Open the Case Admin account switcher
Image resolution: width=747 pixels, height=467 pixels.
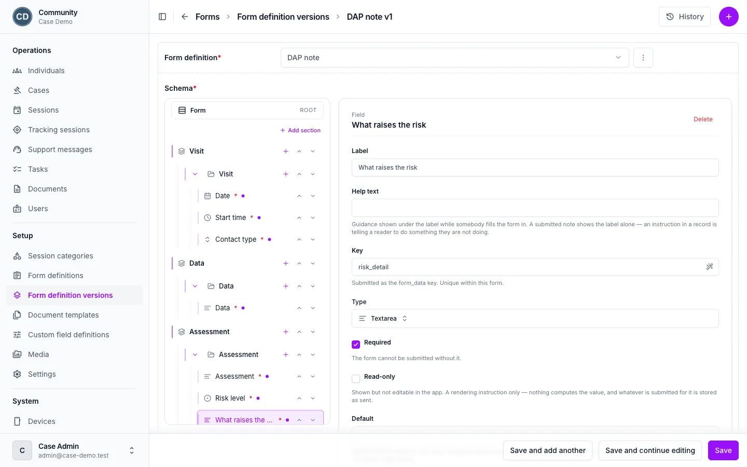pos(75,450)
